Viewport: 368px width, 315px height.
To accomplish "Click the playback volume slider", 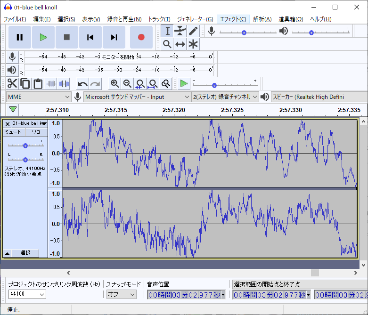I will point(320,32).
